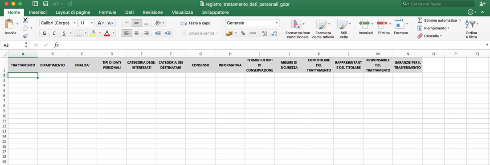Open the Formule tab

[107, 12]
